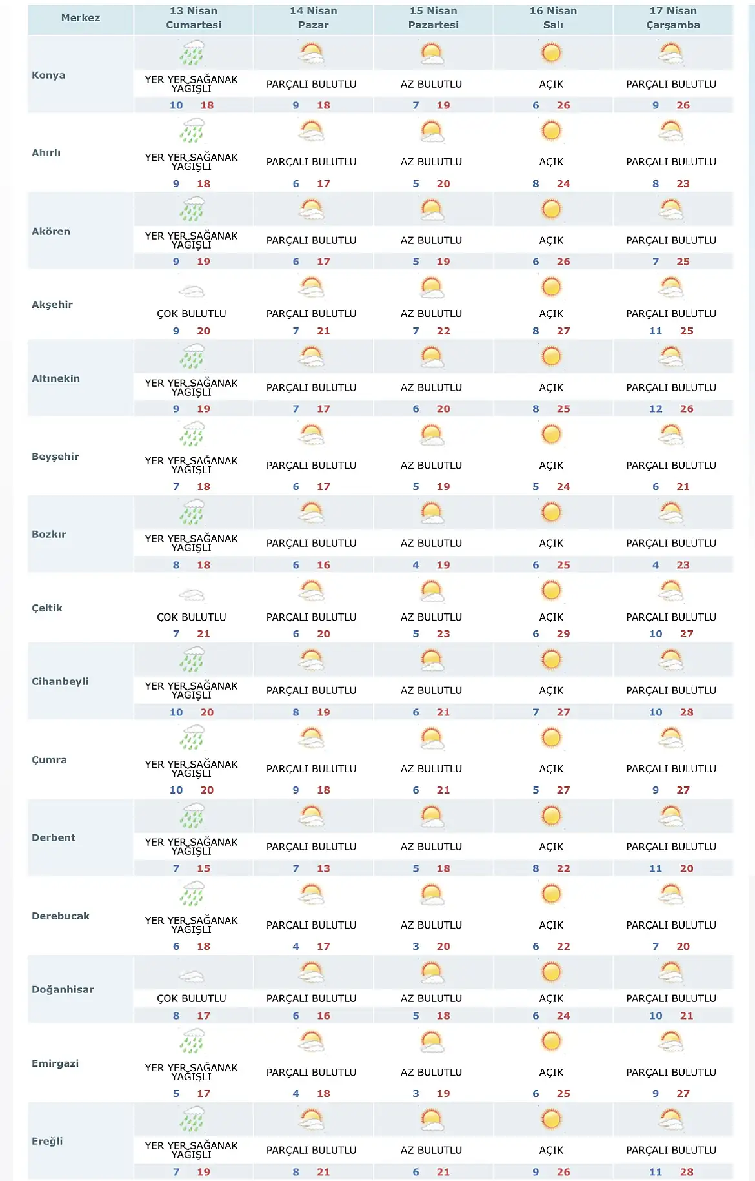Click Cihanbeyli's few clouds icon for 15 Nisan
This screenshot has width=755, height=1181.
pos(432,660)
